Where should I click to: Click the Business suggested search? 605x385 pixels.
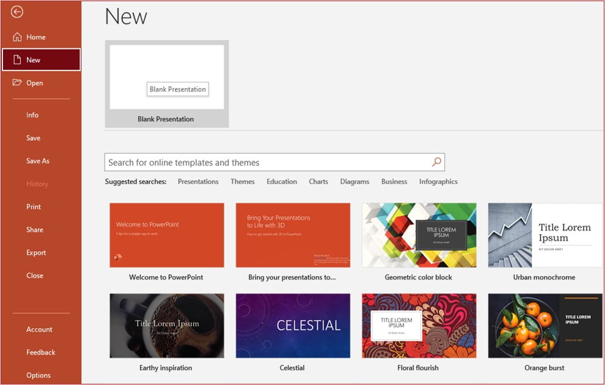click(x=394, y=182)
